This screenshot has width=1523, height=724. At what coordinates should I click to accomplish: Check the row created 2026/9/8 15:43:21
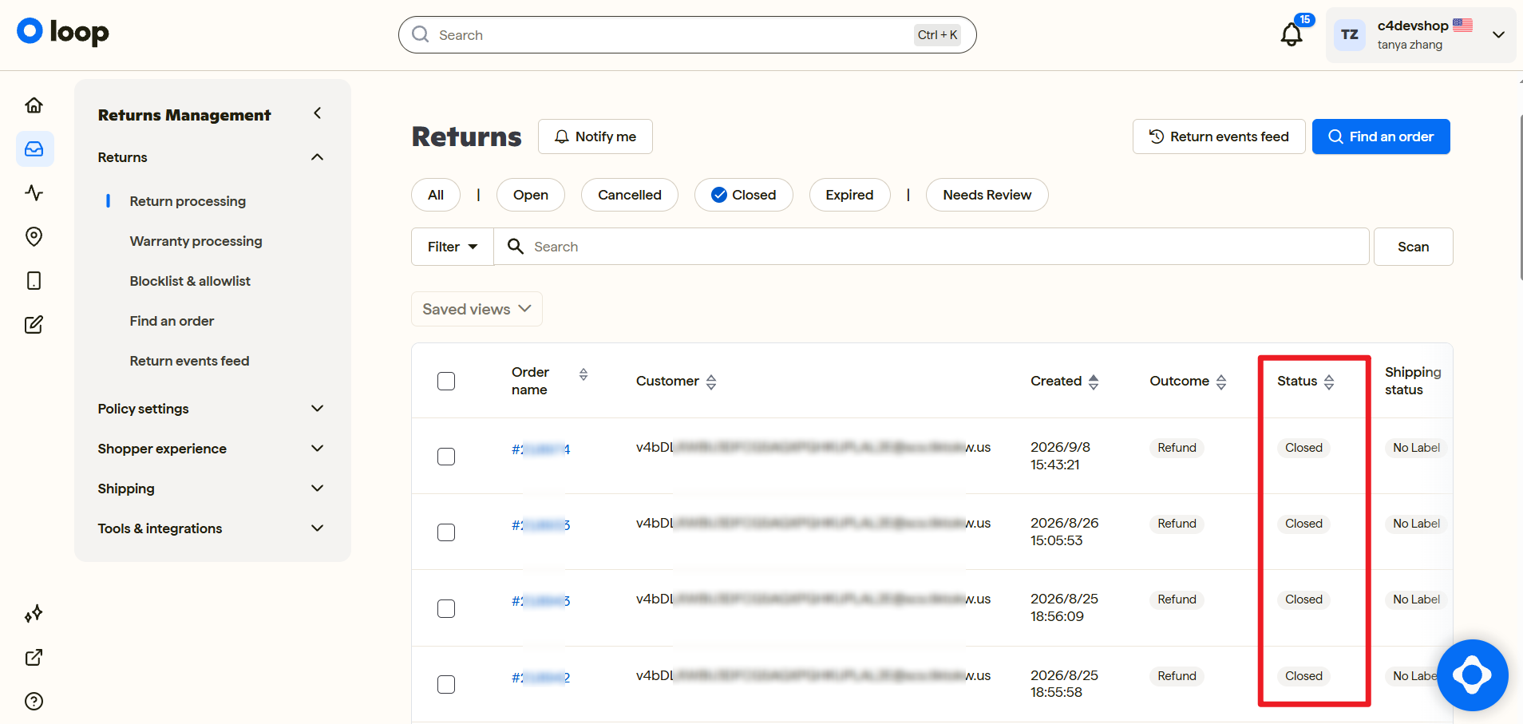446,457
